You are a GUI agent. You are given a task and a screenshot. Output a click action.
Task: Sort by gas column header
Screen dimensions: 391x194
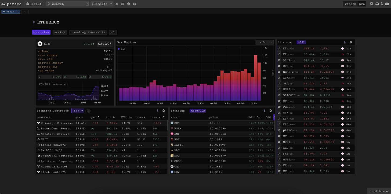coord(79,117)
